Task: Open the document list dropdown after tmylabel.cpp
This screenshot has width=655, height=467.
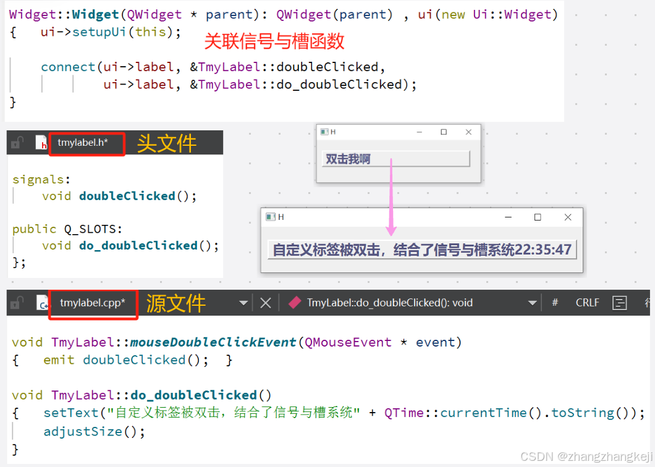Action: coord(243,303)
